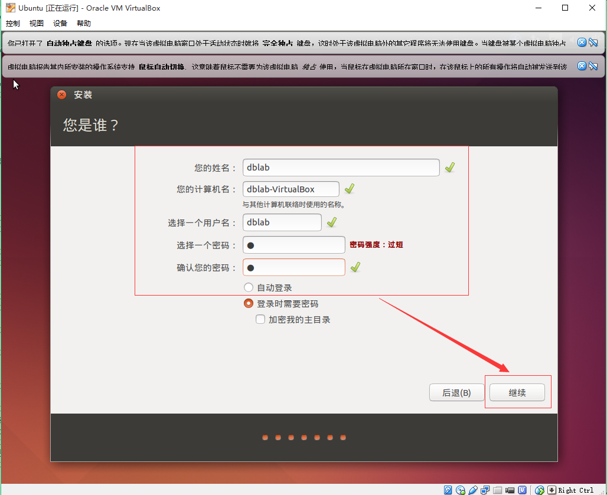
Task: Click the shared folders status icon
Action: click(497, 490)
